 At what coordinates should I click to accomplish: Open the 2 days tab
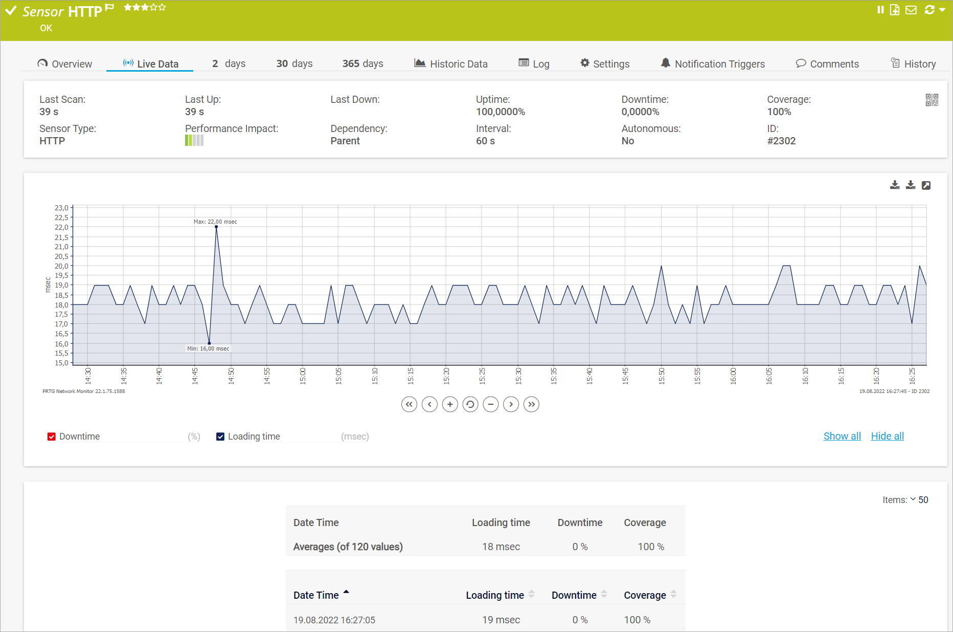229,63
